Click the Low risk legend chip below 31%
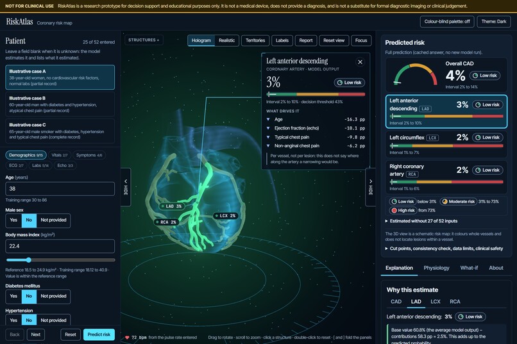 point(402,201)
